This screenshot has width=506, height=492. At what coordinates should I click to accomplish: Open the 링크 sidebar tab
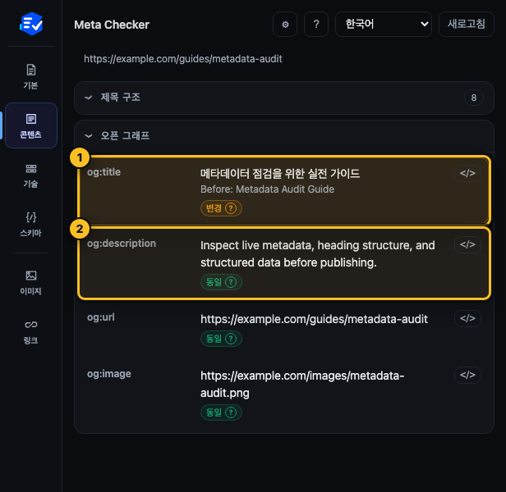pyautogui.click(x=31, y=331)
